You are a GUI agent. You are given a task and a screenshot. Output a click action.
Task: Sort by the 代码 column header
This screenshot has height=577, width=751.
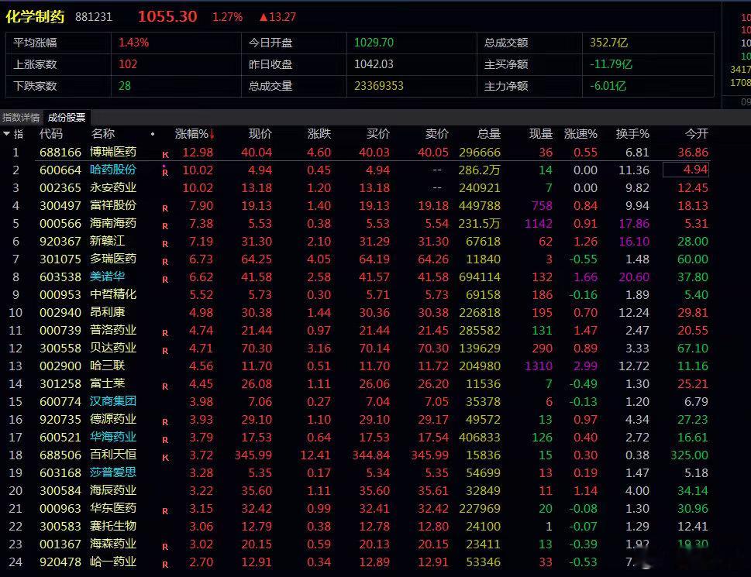51,134
